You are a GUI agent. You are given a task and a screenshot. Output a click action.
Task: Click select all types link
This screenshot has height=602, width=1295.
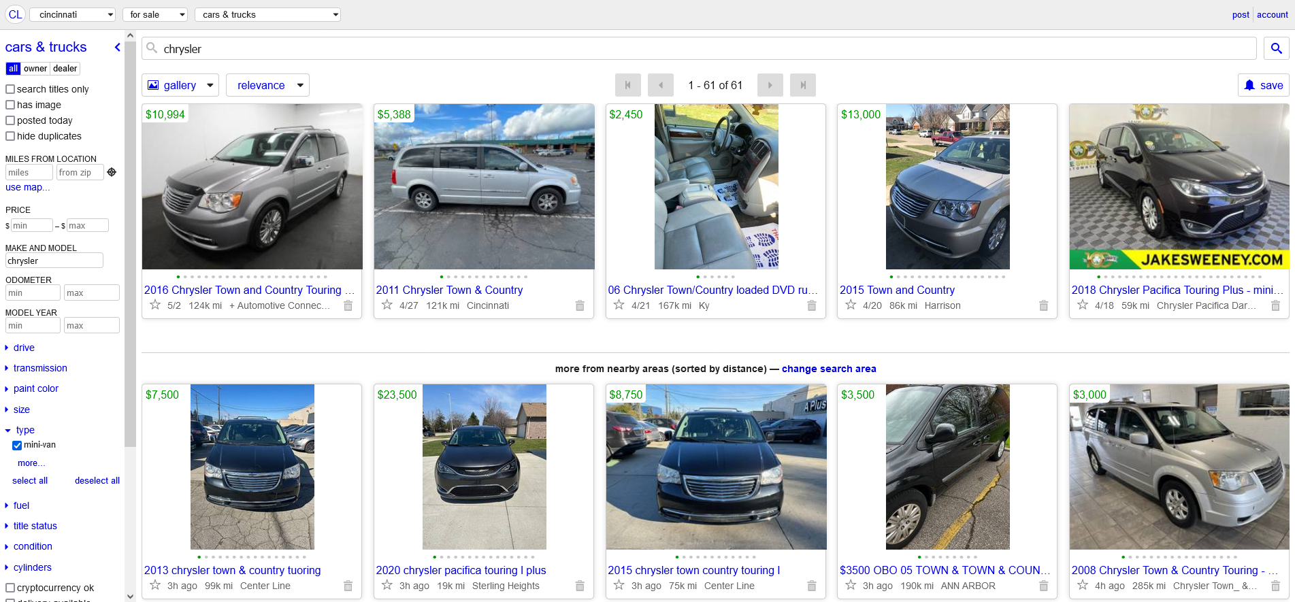pos(30,480)
